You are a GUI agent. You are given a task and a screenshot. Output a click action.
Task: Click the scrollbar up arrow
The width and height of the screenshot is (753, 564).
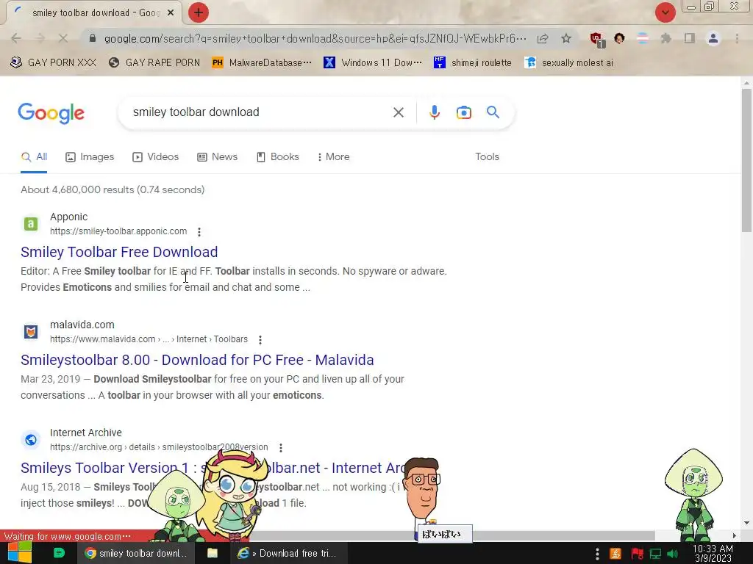point(746,82)
